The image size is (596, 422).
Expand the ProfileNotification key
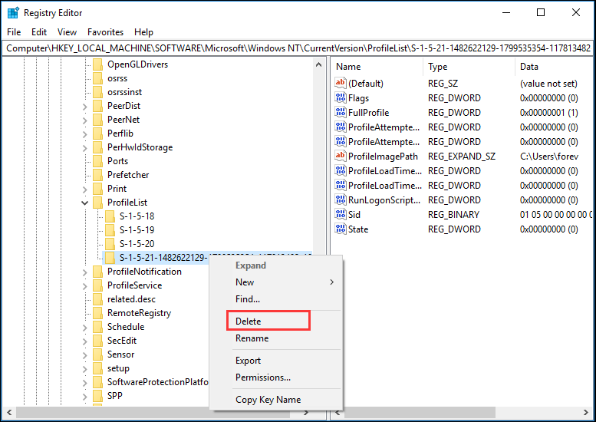click(84, 272)
